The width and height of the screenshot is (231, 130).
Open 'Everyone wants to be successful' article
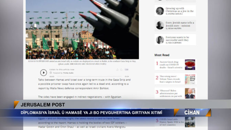click(x=177, y=39)
